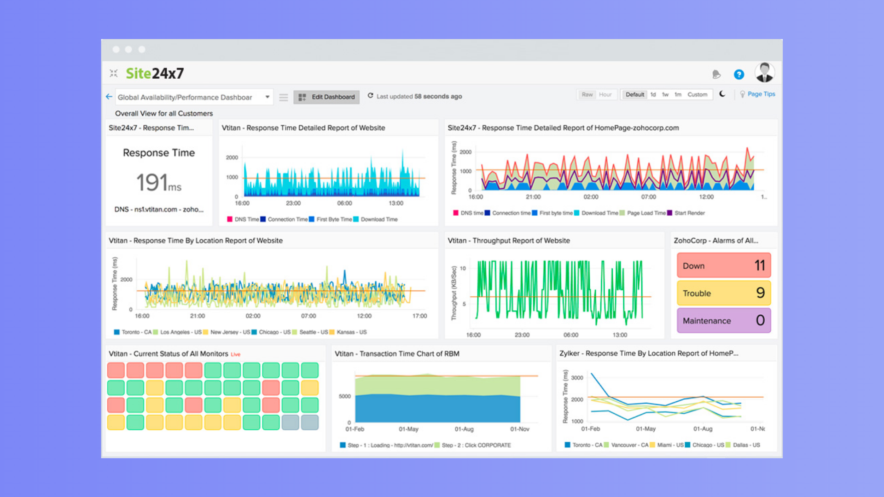Open the user profile avatar
The width and height of the screenshot is (884, 497).
click(x=764, y=73)
